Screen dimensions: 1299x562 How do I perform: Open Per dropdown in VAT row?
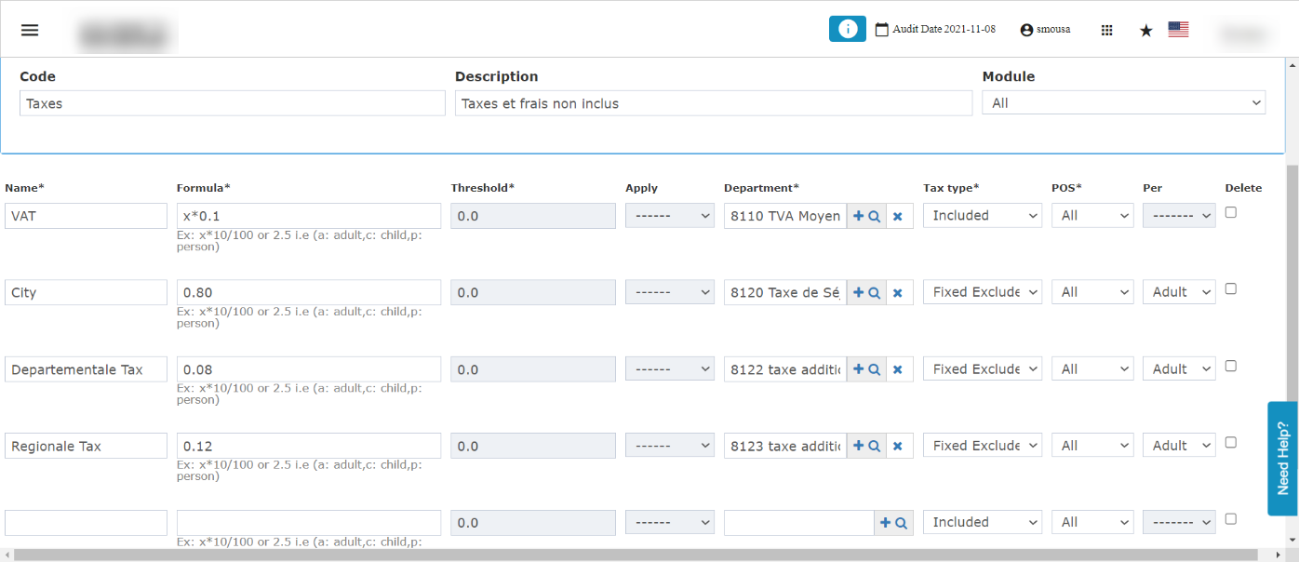pyautogui.click(x=1179, y=216)
